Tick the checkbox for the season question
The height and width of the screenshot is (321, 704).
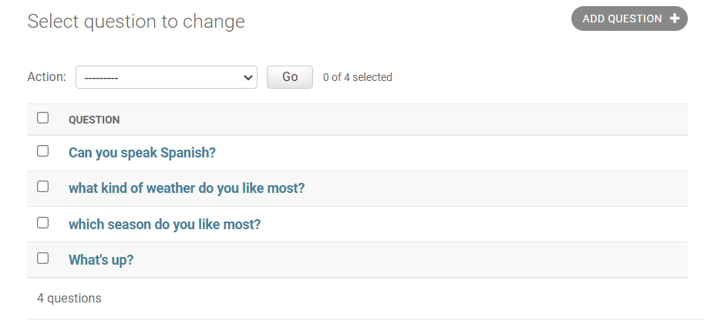click(43, 223)
